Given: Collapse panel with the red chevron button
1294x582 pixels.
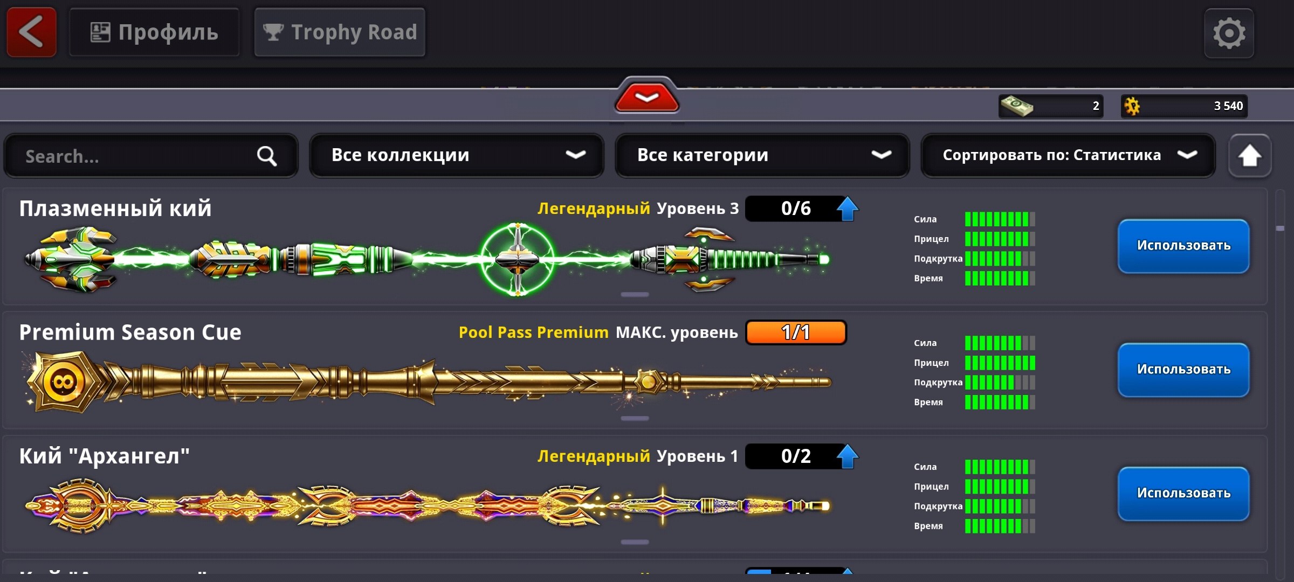Looking at the screenshot, I should pos(646,96).
